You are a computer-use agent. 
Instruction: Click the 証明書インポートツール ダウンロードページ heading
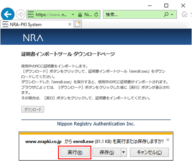68,54
